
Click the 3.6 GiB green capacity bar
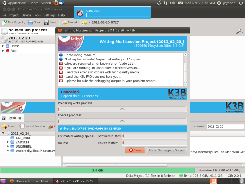(x=97, y=171)
